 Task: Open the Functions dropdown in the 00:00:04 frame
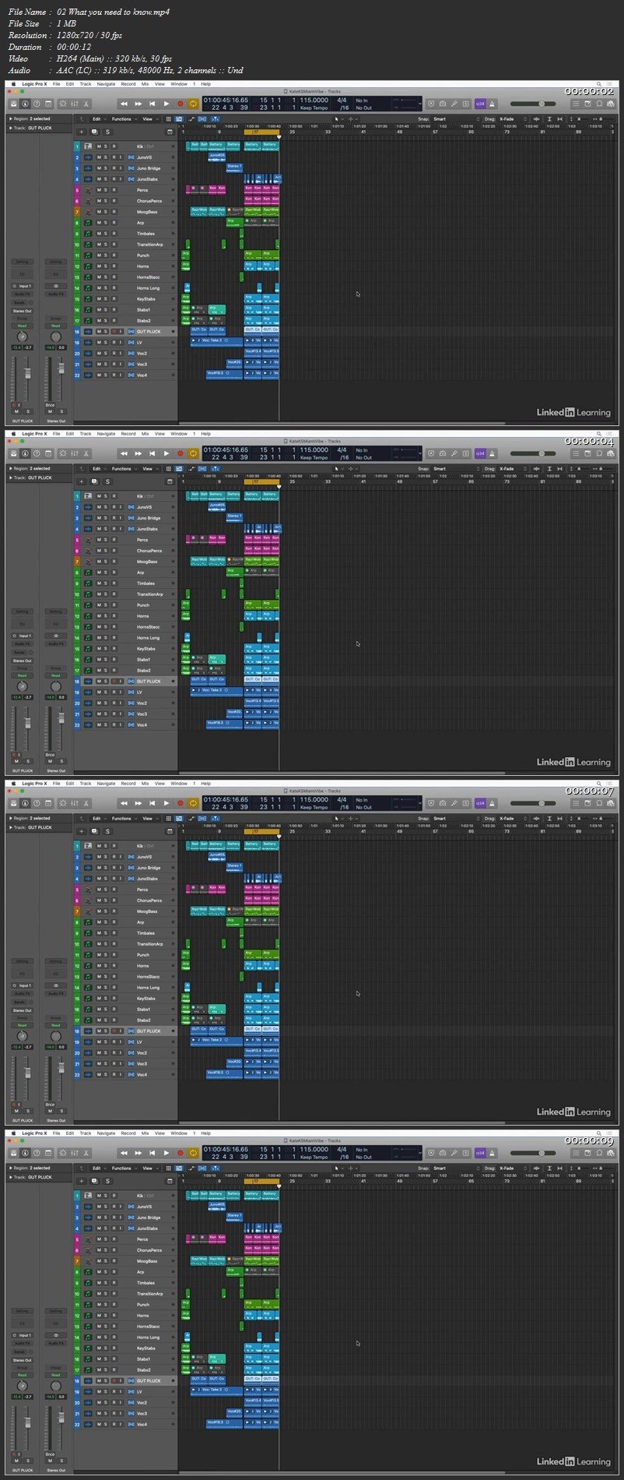pyautogui.click(x=124, y=469)
